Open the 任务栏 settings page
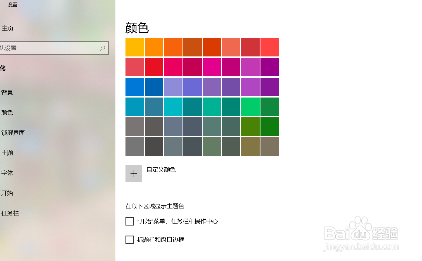Image resolution: width=422 pixels, height=261 pixels. pyautogui.click(x=10, y=213)
